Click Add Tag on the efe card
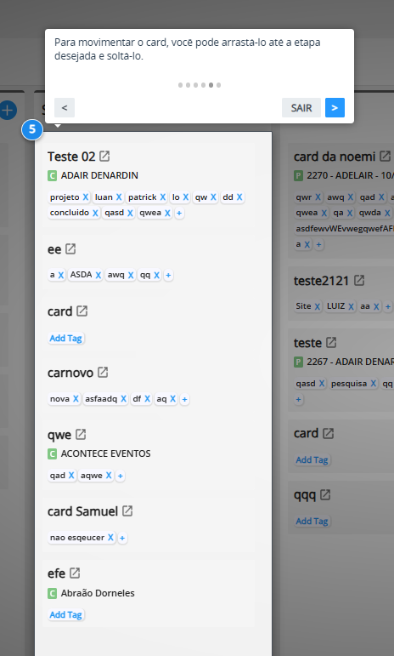Viewport: 394px width, 656px height. point(65,614)
